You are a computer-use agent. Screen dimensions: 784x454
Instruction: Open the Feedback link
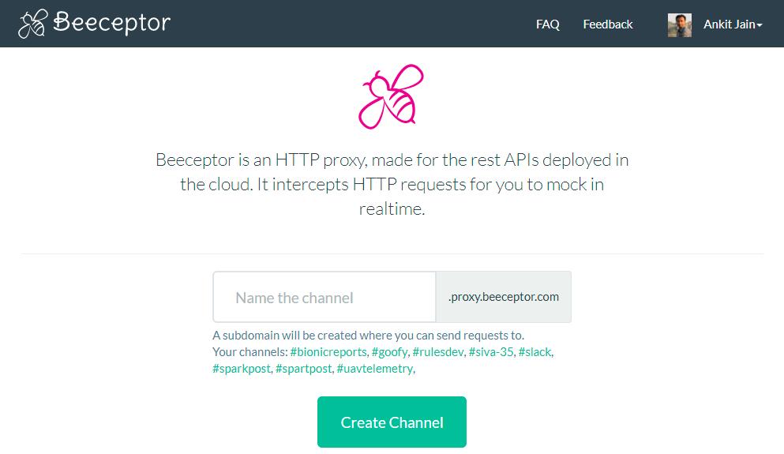[607, 24]
